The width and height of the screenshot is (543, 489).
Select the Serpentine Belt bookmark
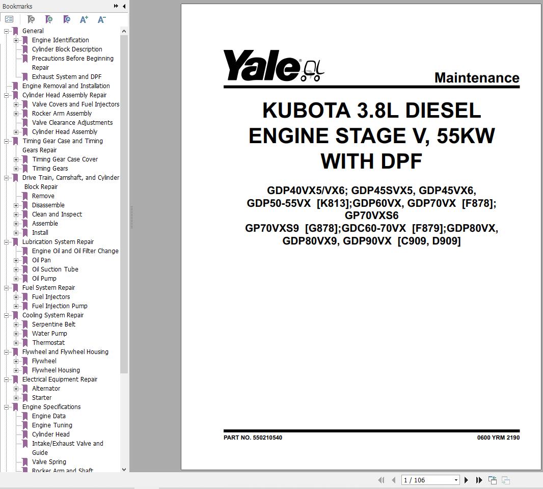(53, 324)
